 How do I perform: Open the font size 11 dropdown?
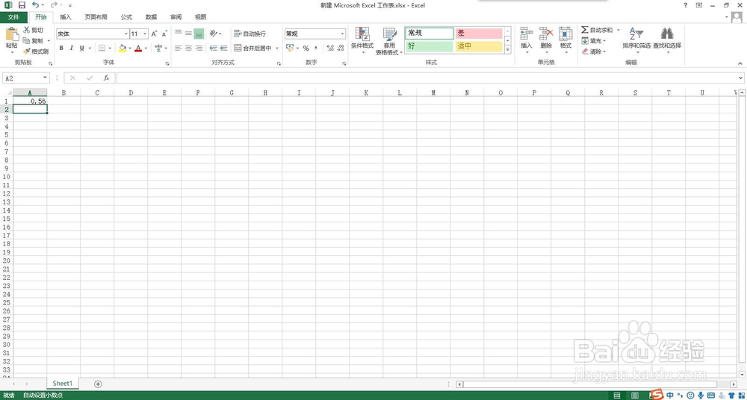coord(145,34)
